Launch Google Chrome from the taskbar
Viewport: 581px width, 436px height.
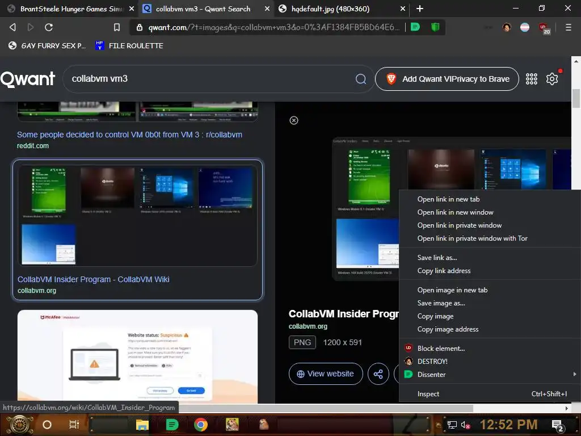[x=200, y=425]
